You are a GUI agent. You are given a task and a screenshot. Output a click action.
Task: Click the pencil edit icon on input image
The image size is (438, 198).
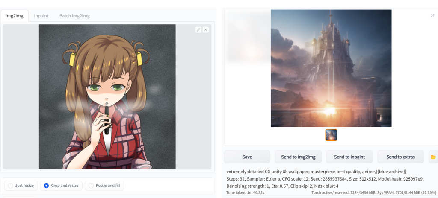point(198,30)
